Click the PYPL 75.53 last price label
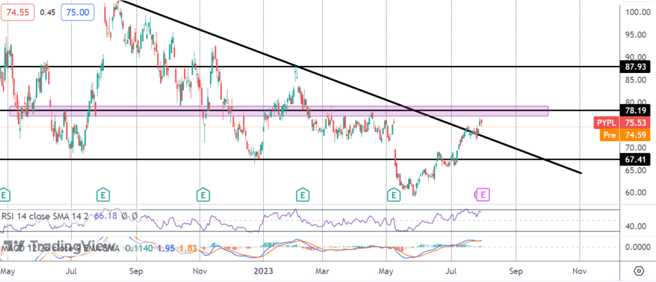656x282 pixels. click(625, 123)
